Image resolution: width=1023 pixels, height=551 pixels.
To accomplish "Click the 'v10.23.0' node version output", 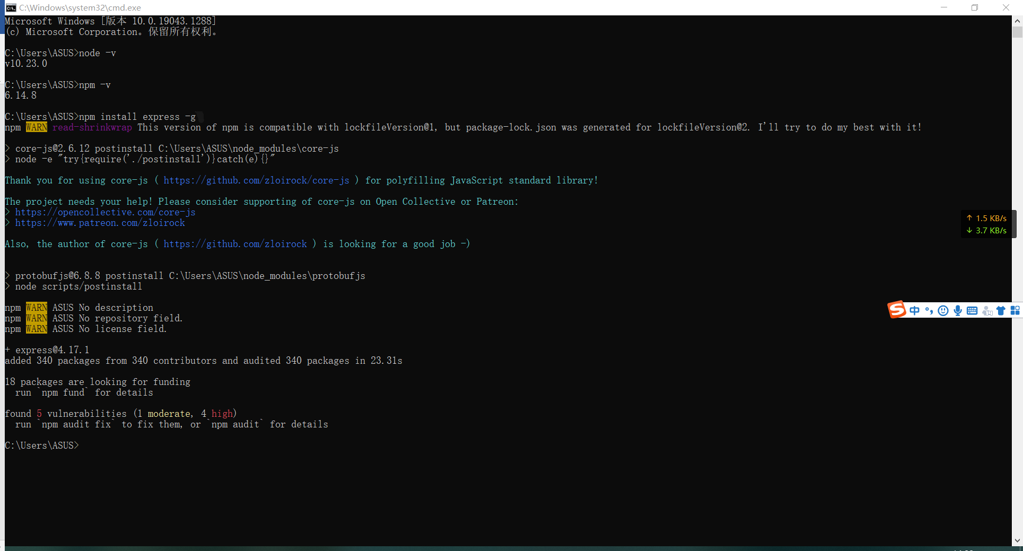I will tap(26, 64).
